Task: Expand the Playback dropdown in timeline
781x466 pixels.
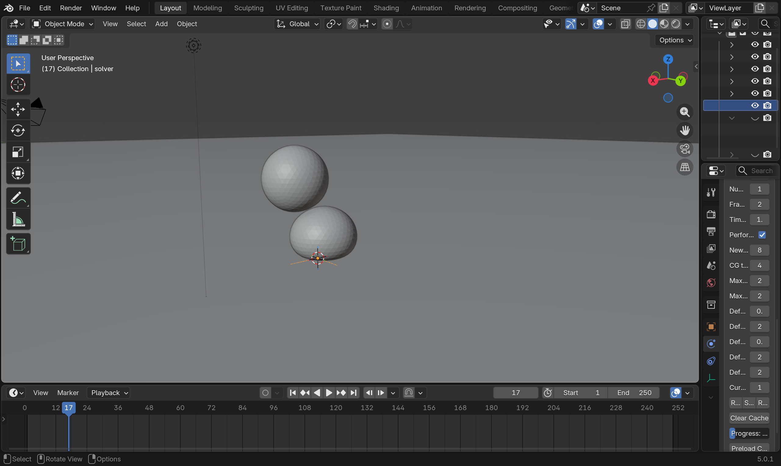Action: (109, 393)
